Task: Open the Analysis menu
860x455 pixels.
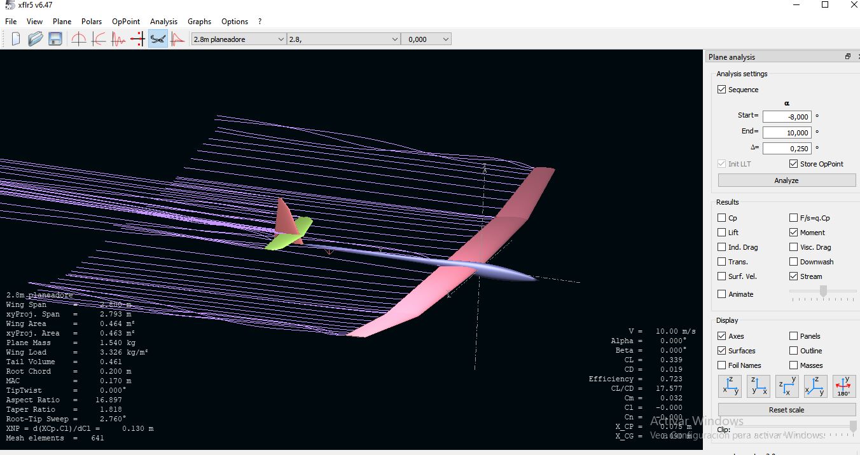Action: click(x=163, y=22)
